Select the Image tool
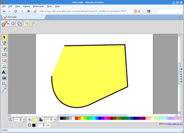This screenshot has width=184, height=133. (4, 78)
